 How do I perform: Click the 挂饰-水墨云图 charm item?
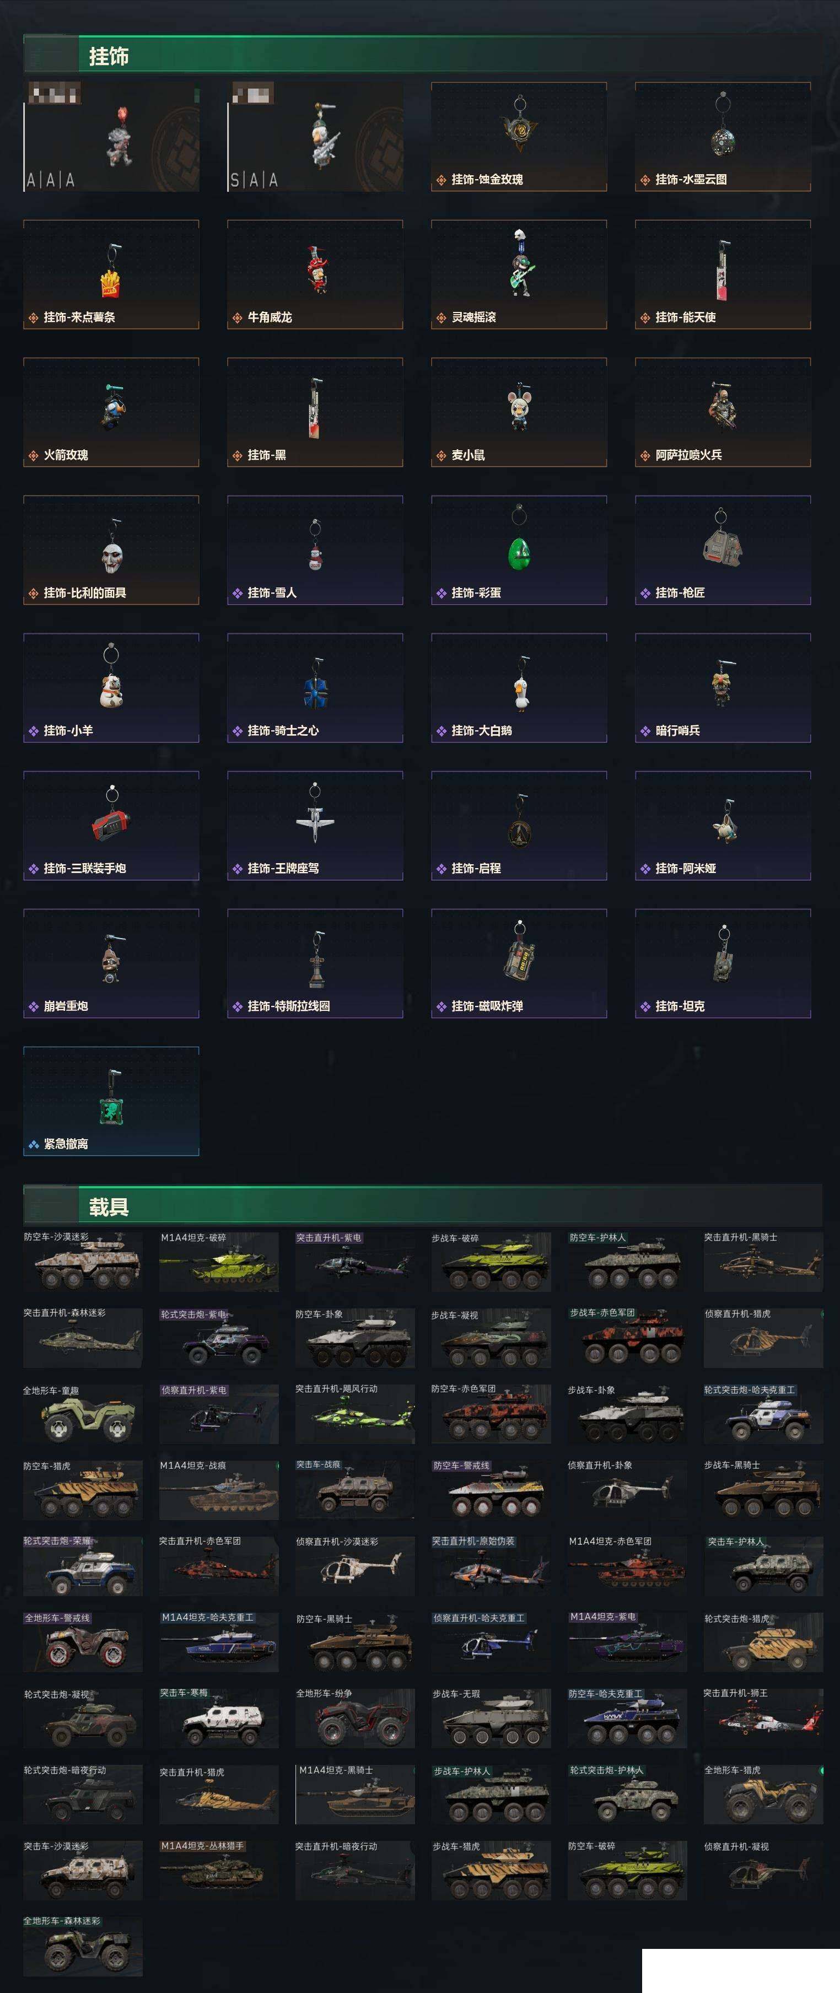(723, 136)
